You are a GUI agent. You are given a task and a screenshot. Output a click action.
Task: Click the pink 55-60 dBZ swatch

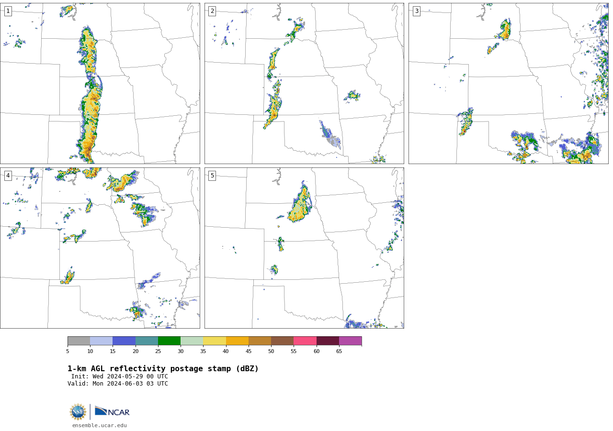tap(305, 341)
